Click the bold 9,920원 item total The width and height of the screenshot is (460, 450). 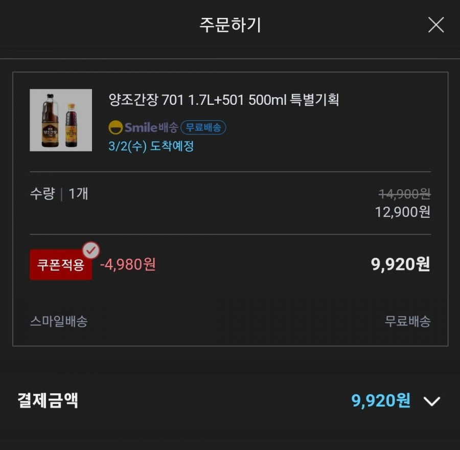point(400,264)
